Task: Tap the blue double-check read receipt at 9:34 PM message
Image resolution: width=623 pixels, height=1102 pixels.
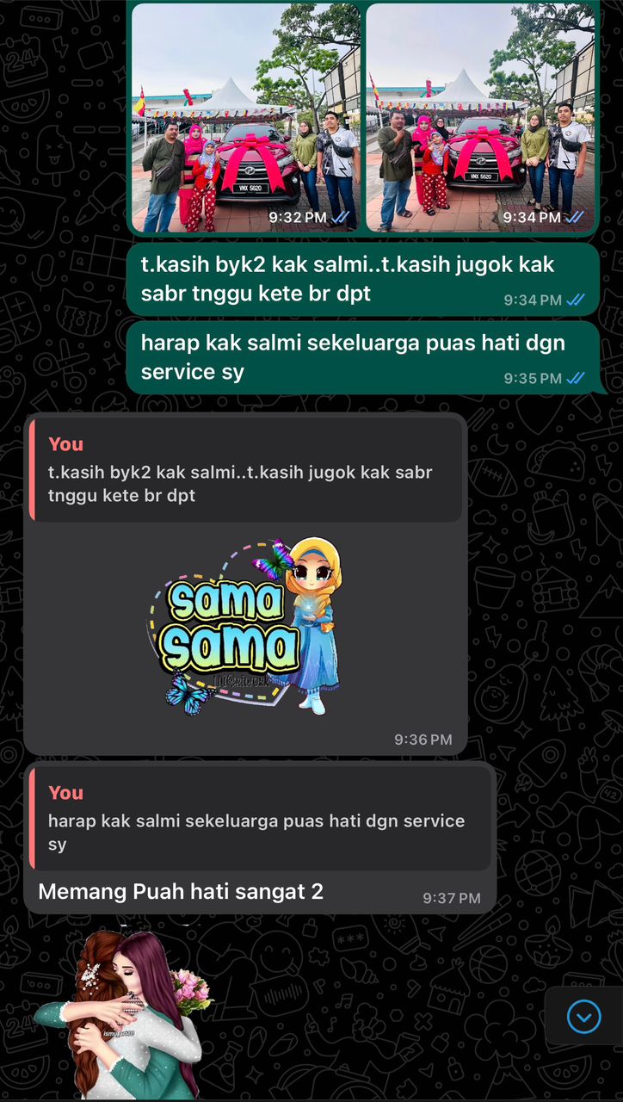Action: click(x=576, y=300)
